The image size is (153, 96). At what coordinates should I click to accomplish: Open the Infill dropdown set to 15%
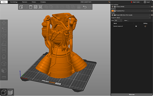coord(118,21)
